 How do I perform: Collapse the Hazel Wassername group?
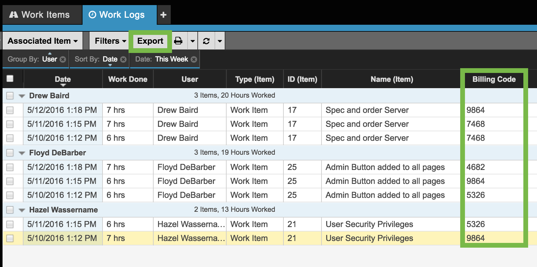point(22,210)
